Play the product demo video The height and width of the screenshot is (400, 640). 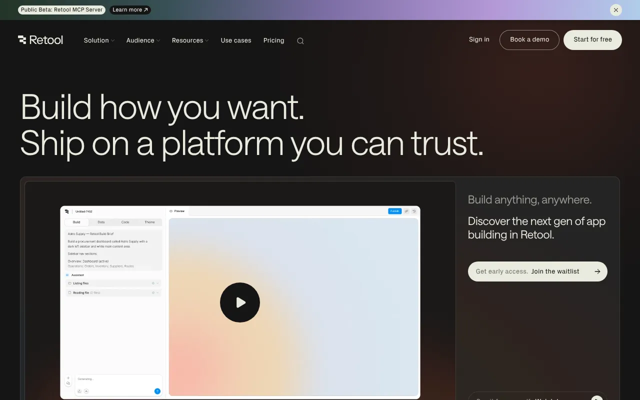point(240,302)
